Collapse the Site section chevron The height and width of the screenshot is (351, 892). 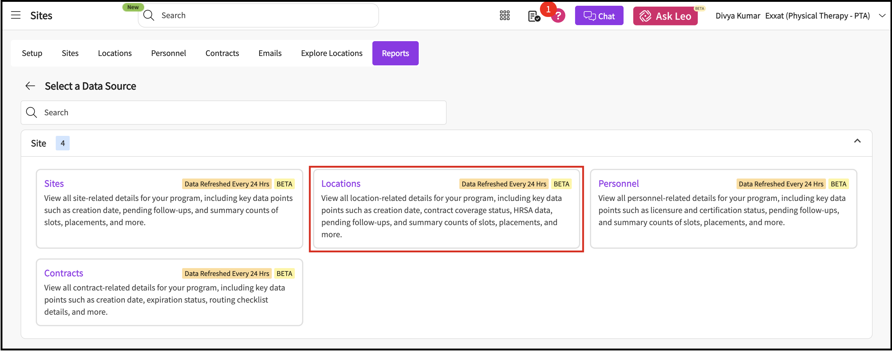(x=857, y=141)
